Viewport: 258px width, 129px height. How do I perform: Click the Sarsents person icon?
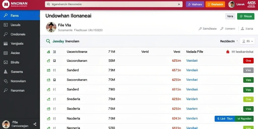[6, 72]
